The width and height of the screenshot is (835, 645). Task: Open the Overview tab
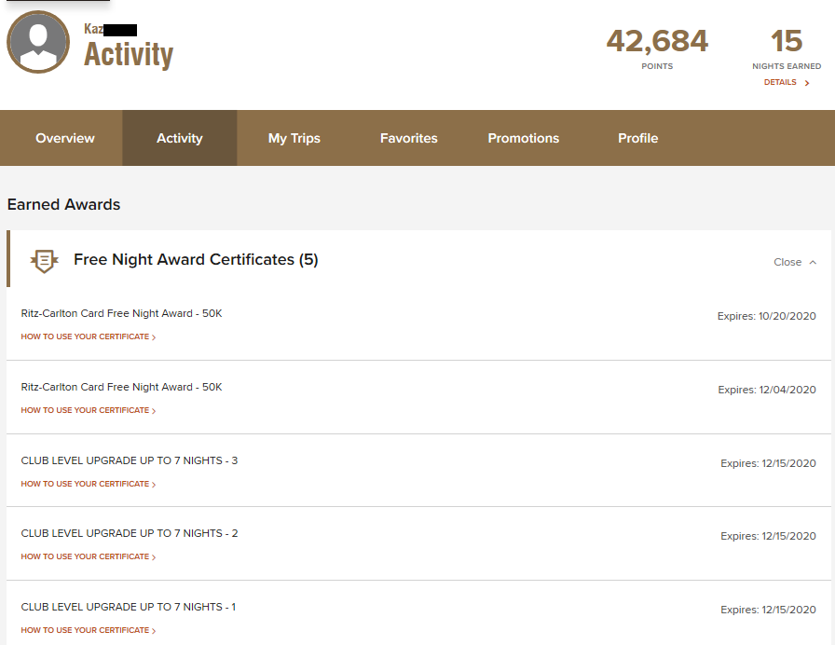click(x=65, y=138)
